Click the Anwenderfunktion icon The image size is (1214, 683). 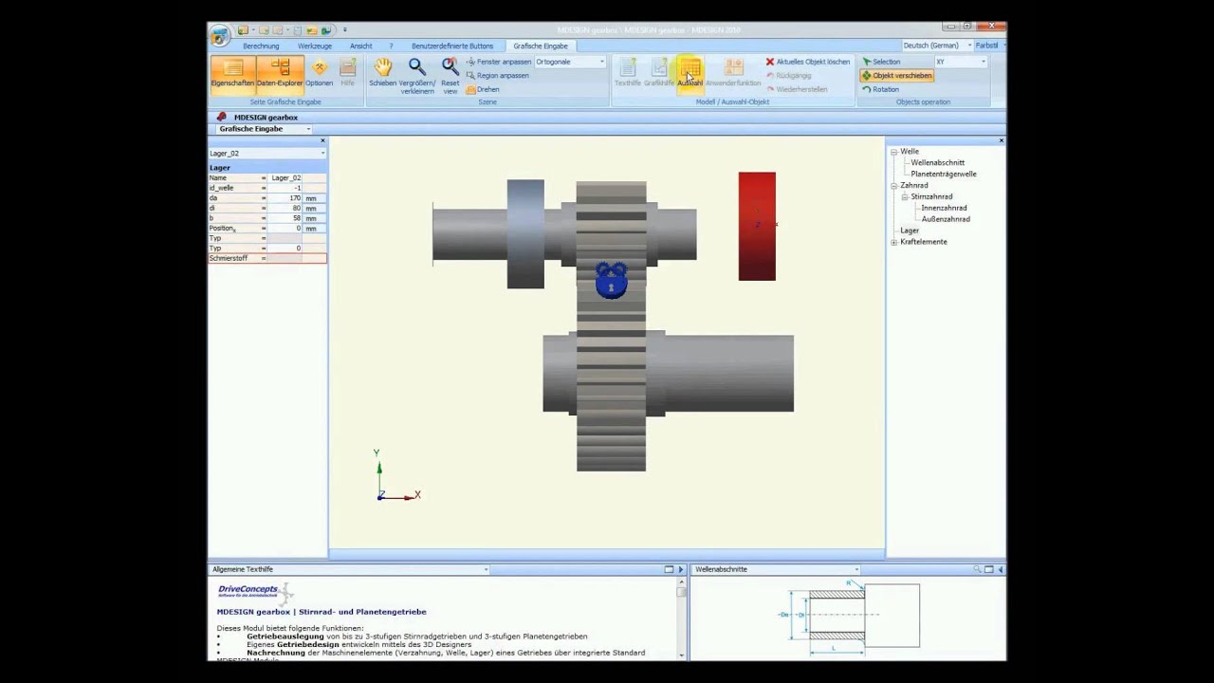pyautogui.click(x=733, y=73)
